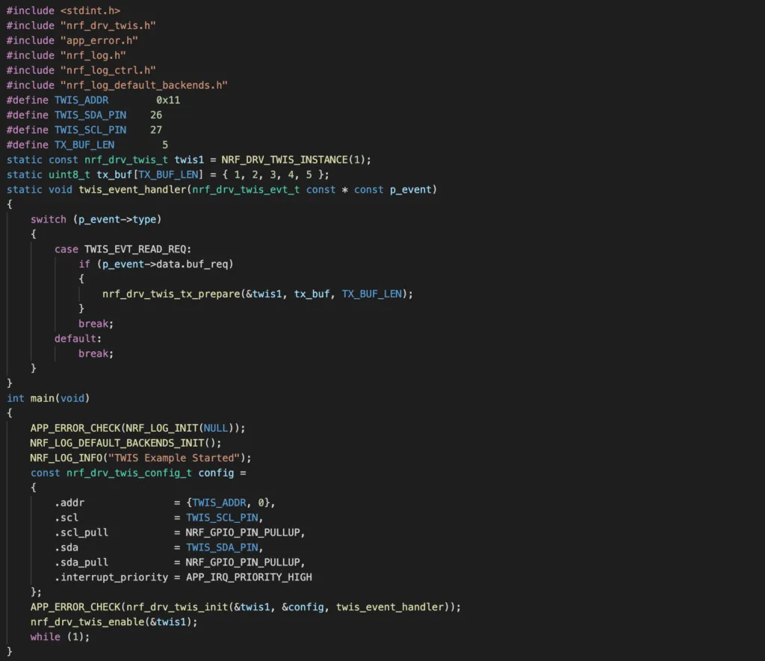Click the stdint.h include line

pos(63,10)
